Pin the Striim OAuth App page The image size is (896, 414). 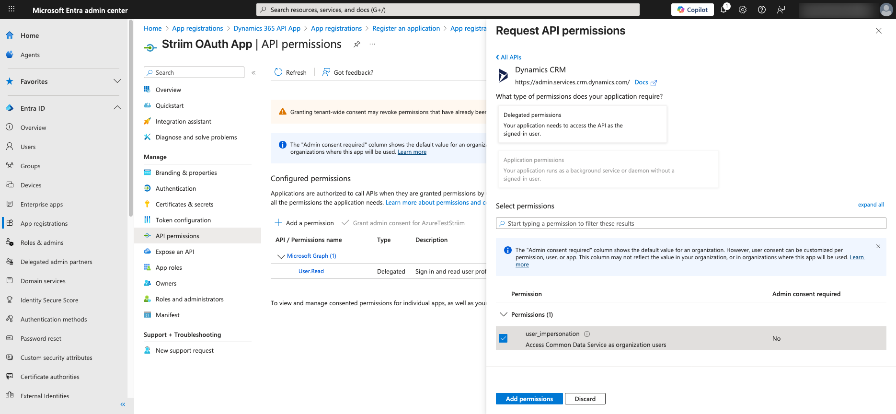[356, 44]
